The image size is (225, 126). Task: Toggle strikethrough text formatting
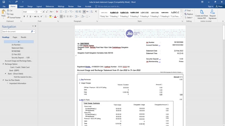click(x=35, y=16)
